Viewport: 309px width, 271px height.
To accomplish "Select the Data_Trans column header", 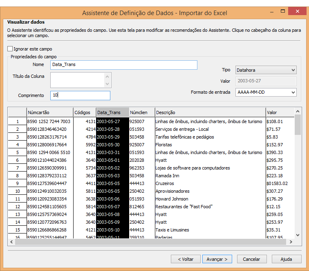I will click(112, 112).
